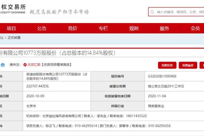Click the phone number 18611435522
Screen dimensions: 204x136
tap(136, 116)
